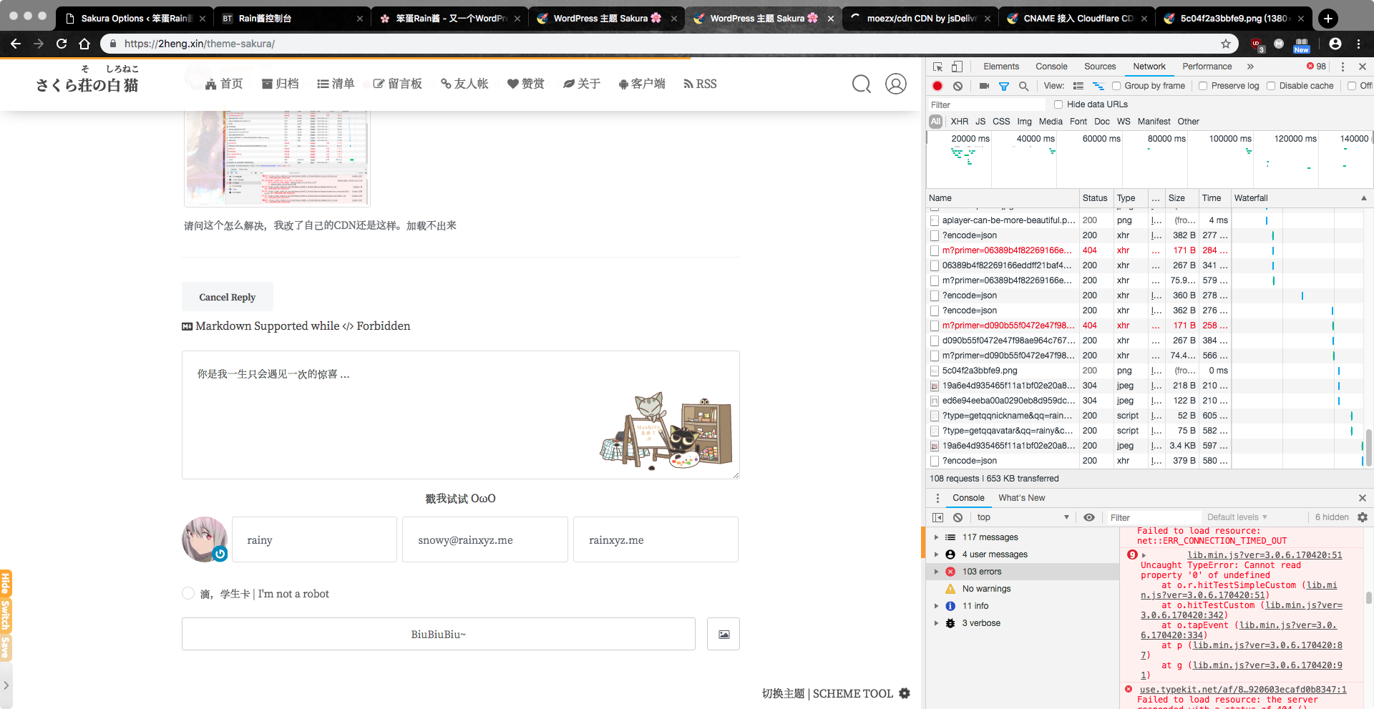Filter network requests by Img
The image size is (1374, 709).
click(x=1025, y=122)
